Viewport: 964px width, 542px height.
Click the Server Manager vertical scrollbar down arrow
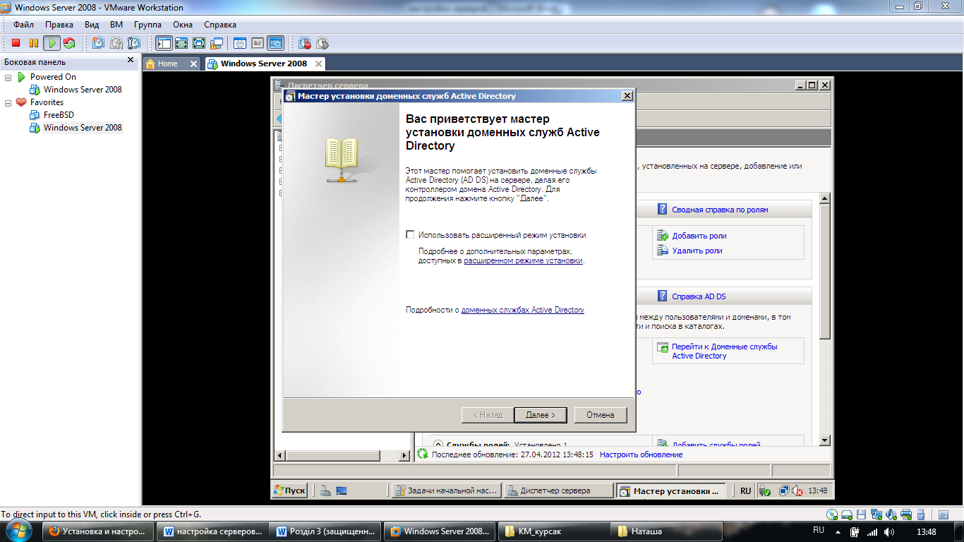pyautogui.click(x=825, y=440)
